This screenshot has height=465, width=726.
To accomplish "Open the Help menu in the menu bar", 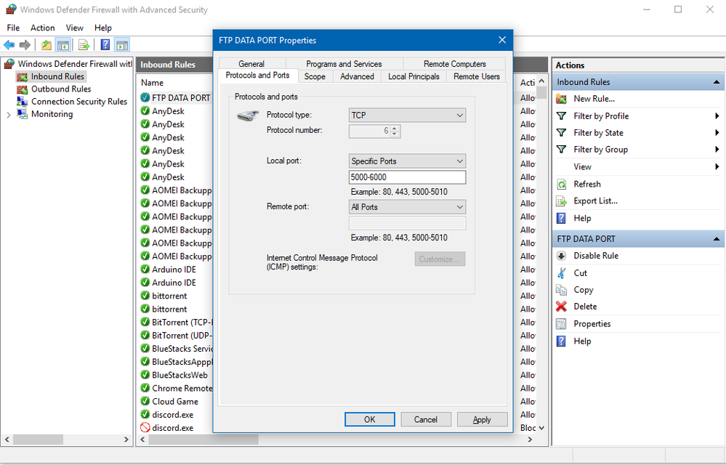I will point(102,28).
